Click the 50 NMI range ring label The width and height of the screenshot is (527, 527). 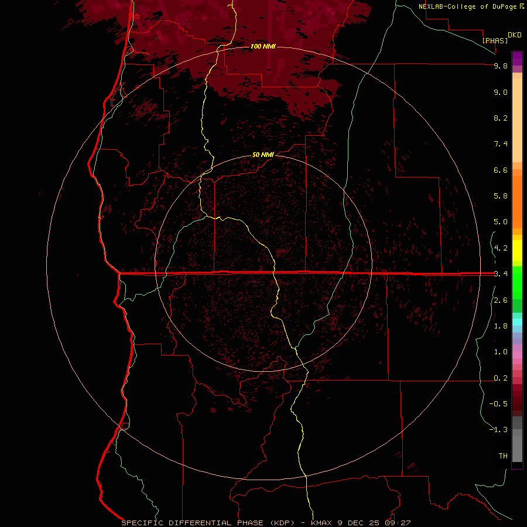pyautogui.click(x=263, y=155)
